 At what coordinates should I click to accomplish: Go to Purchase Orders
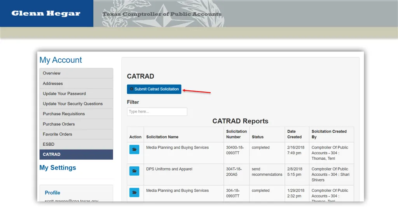76,124
